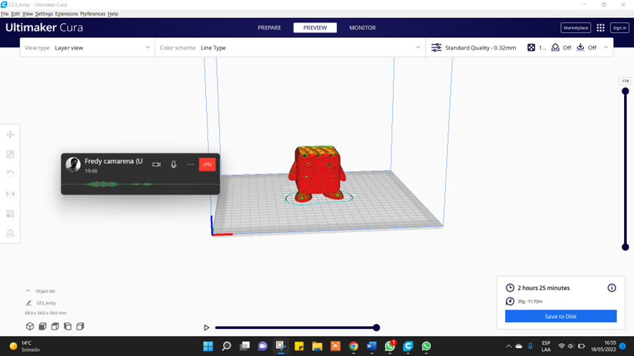Switch to the MONITOR stage
Screen dimensions: 634x356
click(x=362, y=27)
